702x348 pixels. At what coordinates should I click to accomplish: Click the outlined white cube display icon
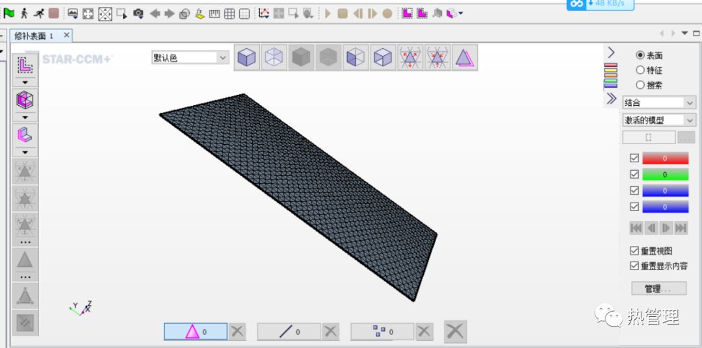[x=383, y=57]
